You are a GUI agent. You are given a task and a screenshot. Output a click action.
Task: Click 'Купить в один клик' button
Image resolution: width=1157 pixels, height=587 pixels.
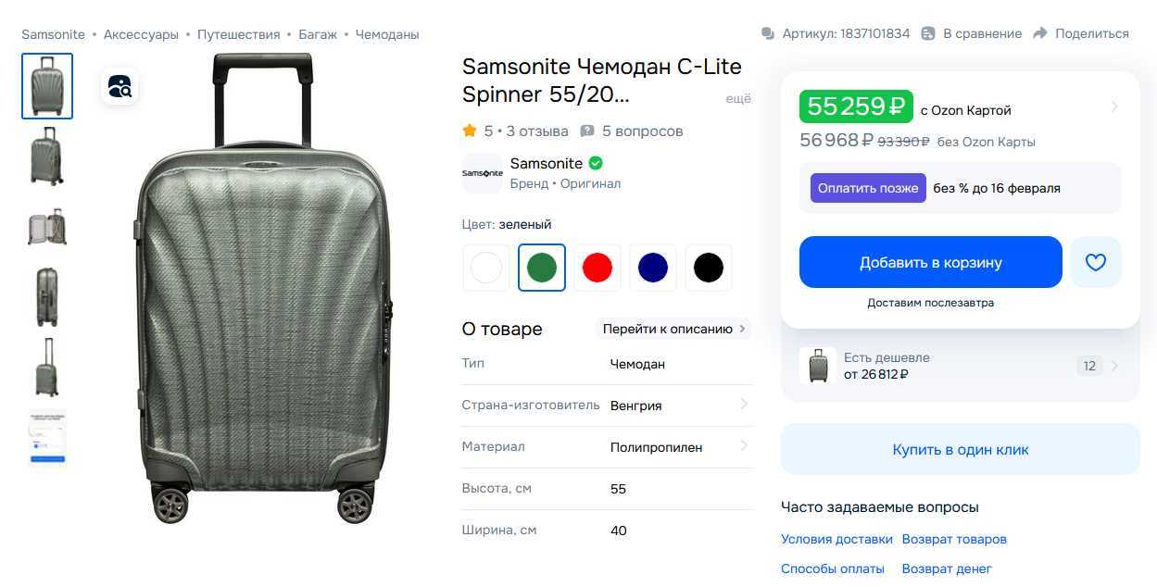[x=961, y=450]
